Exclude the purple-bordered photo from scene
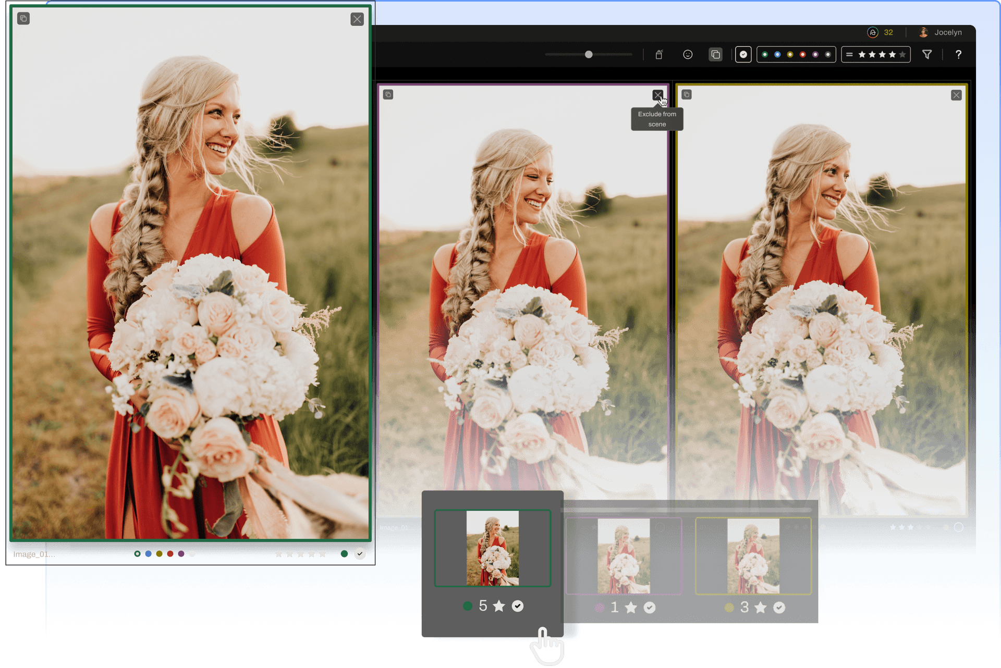The width and height of the screenshot is (1001, 668). (x=657, y=95)
